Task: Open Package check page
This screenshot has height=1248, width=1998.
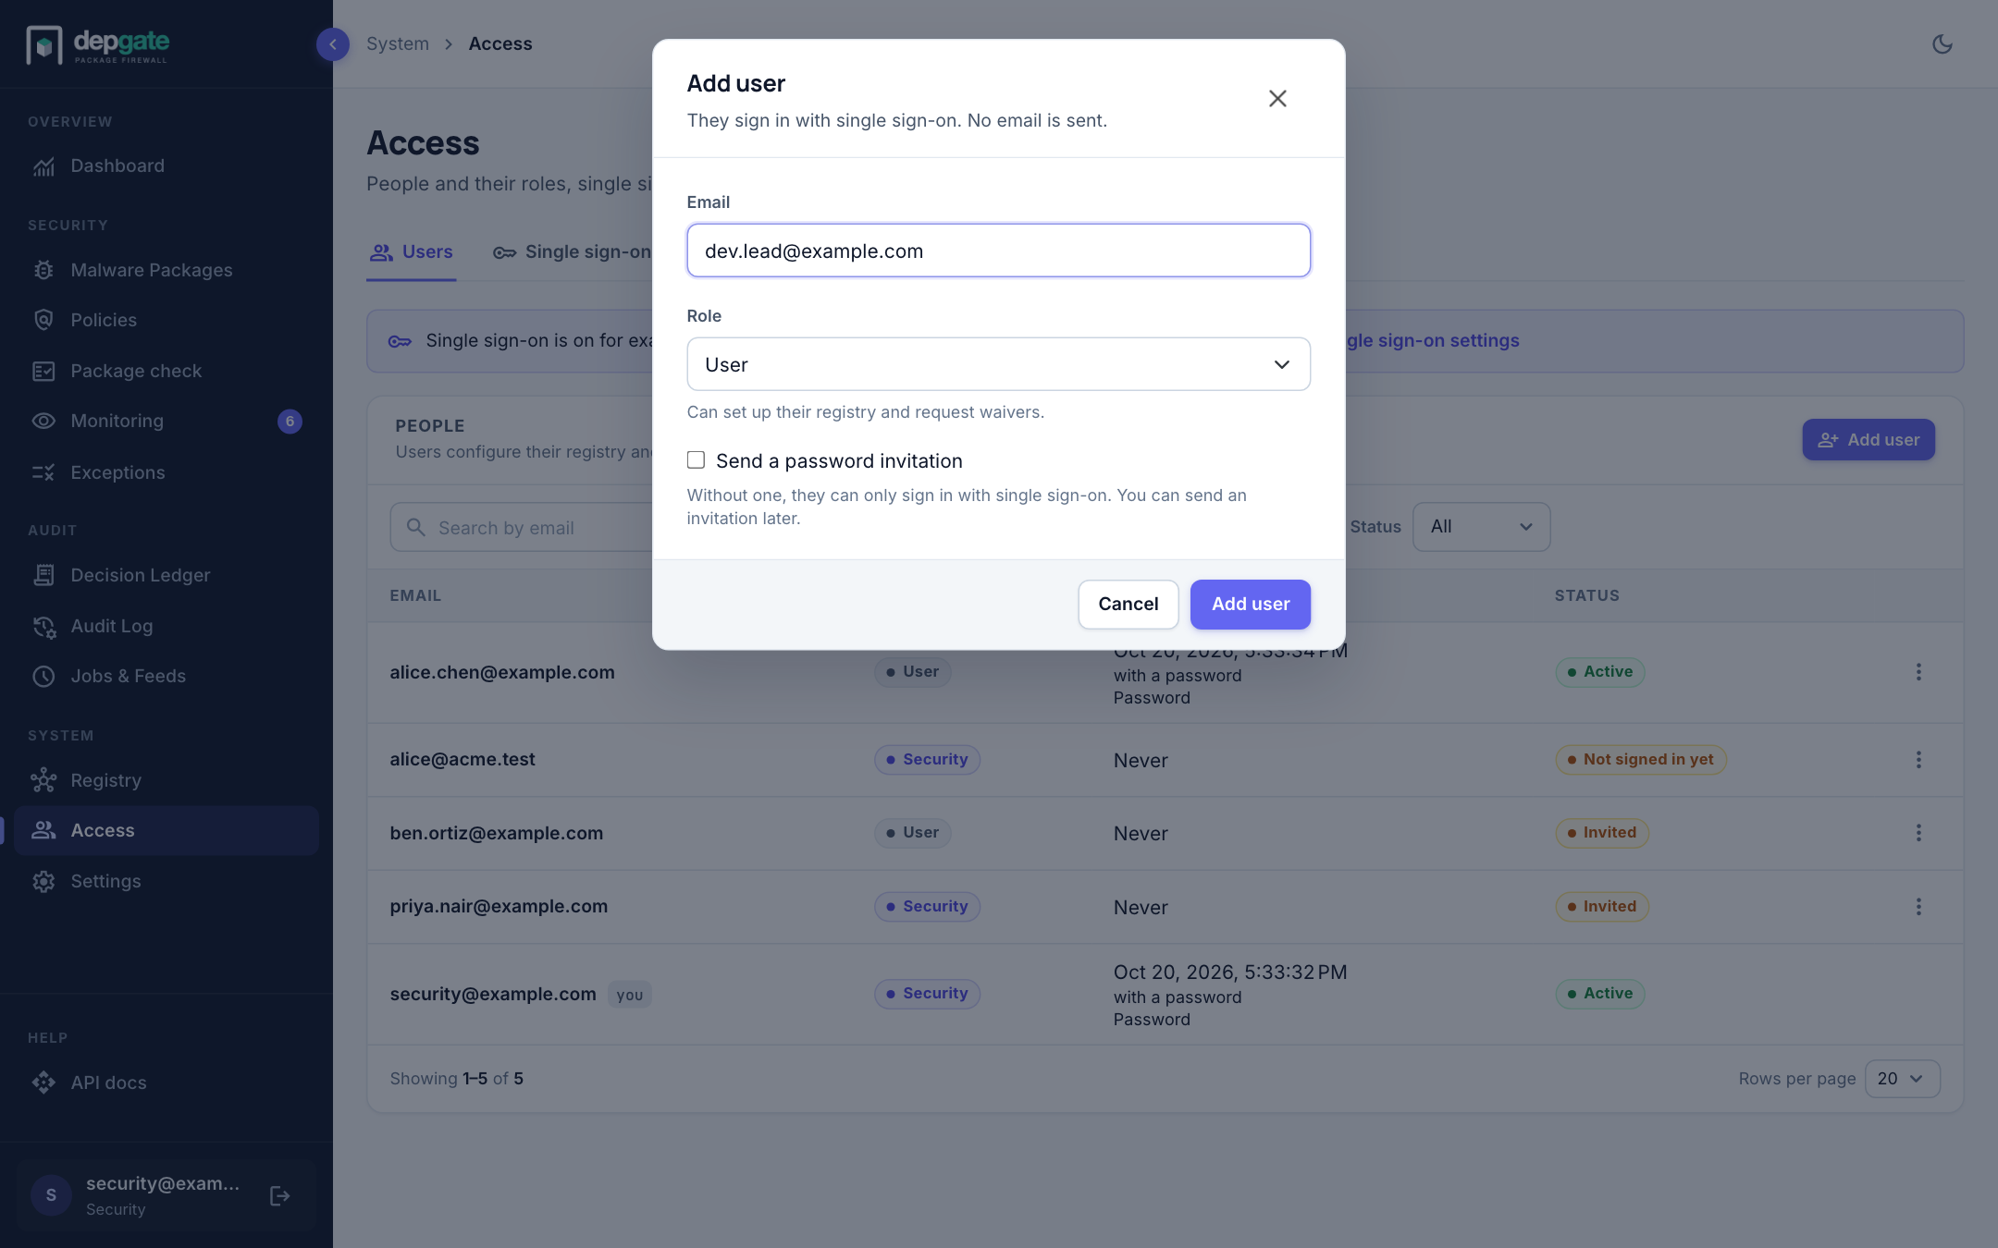Action: click(166, 371)
